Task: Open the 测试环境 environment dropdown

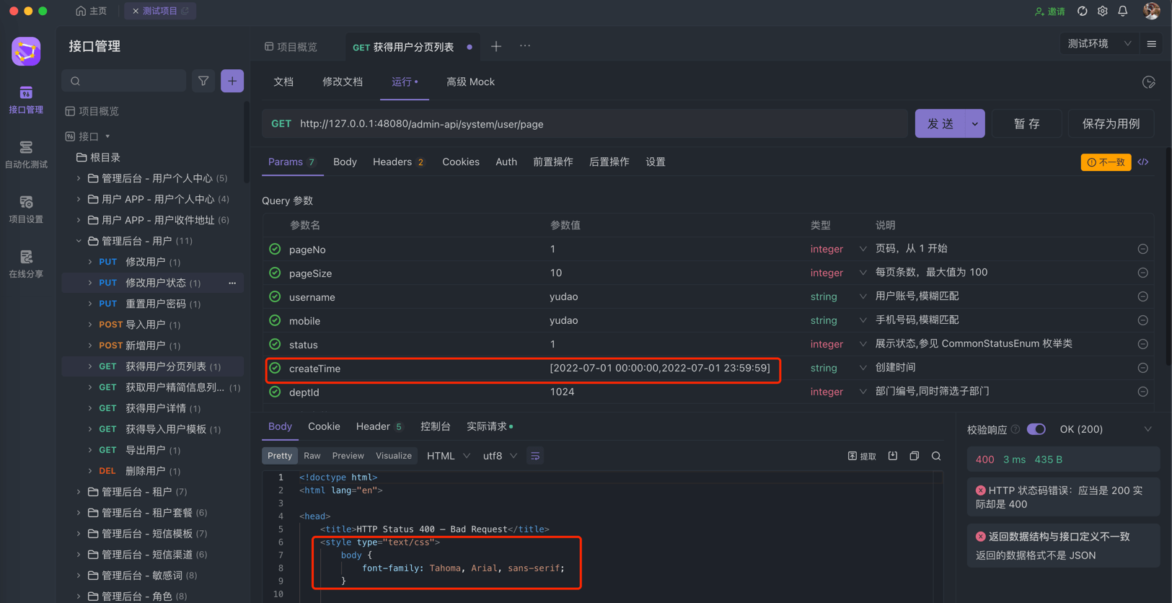Action: pos(1098,44)
